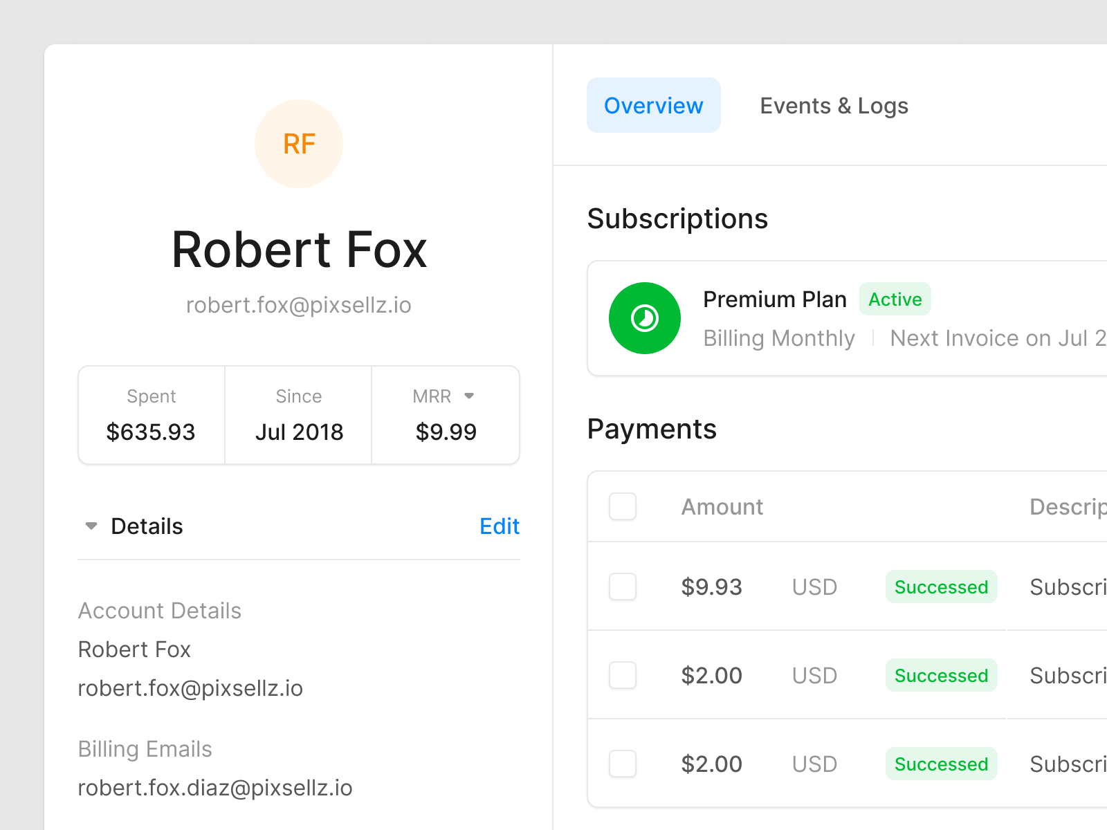The width and height of the screenshot is (1107, 830).
Task: Open the Premium Plan subscription title
Action: 774,299
